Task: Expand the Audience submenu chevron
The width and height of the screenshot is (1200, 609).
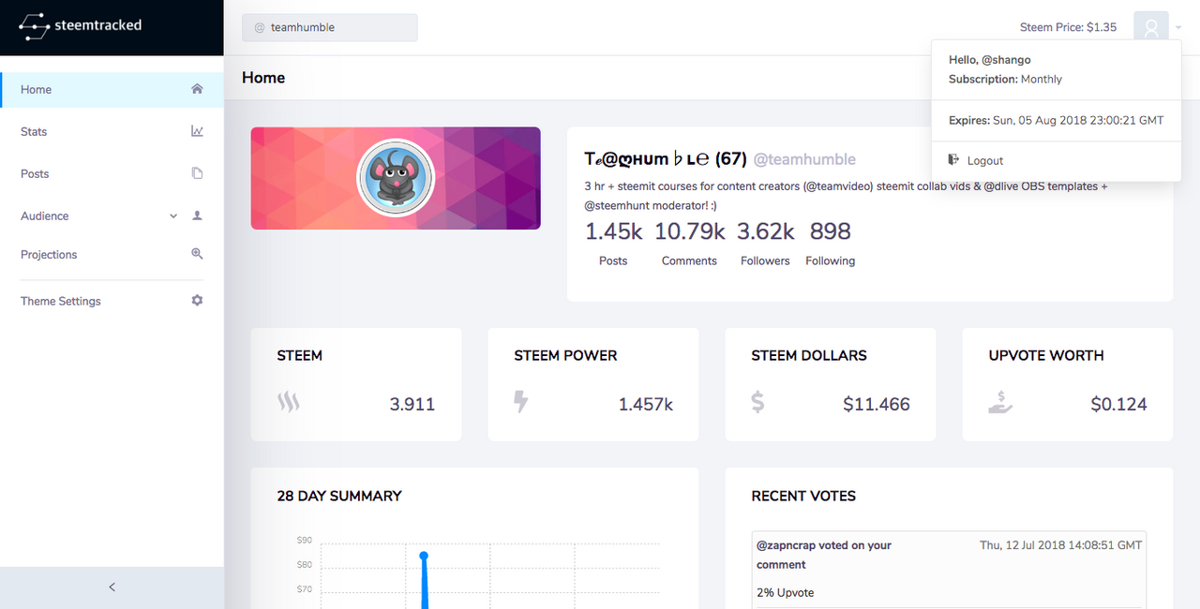Action: click(x=173, y=216)
